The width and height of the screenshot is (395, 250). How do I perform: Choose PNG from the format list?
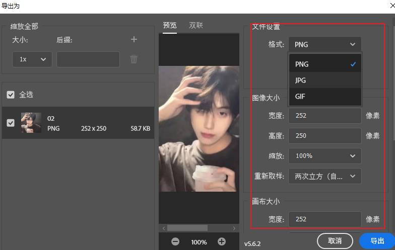coord(325,64)
